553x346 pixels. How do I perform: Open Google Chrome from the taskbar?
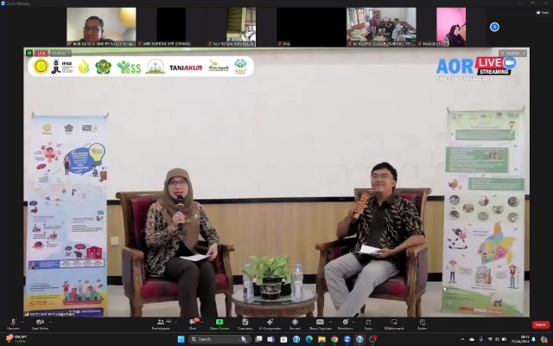coord(334,339)
